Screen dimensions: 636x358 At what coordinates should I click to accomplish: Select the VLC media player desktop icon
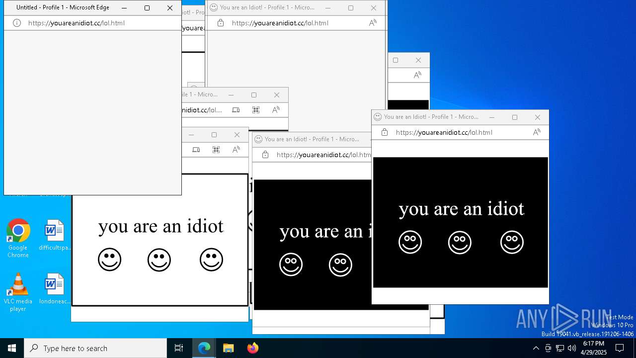[x=18, y=292]
